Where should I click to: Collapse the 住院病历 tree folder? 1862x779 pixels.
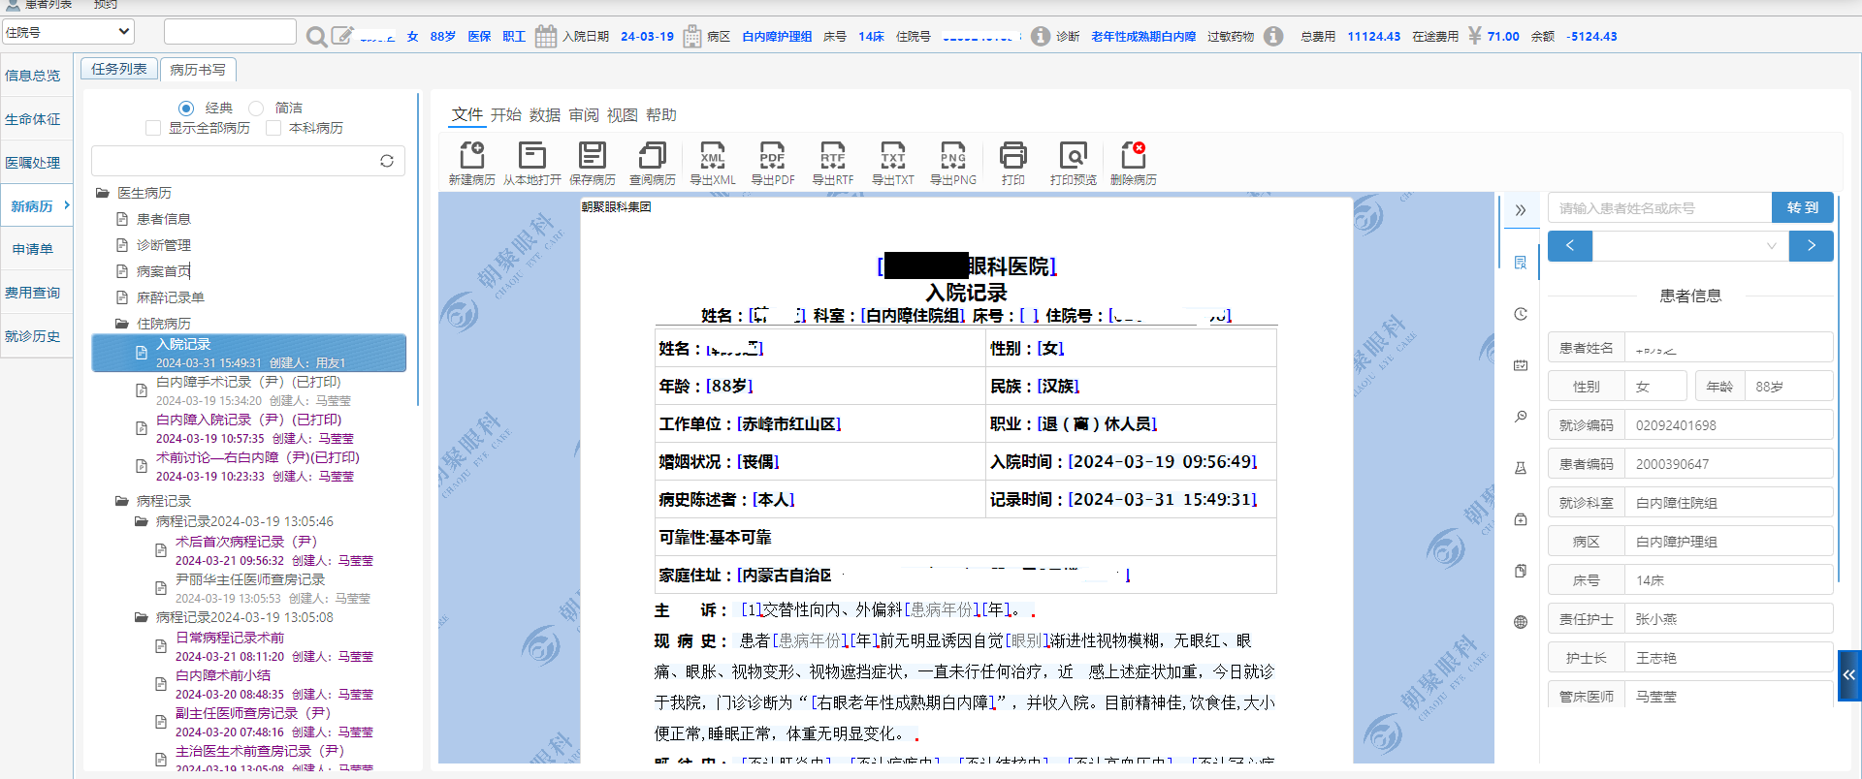point(121,324)
